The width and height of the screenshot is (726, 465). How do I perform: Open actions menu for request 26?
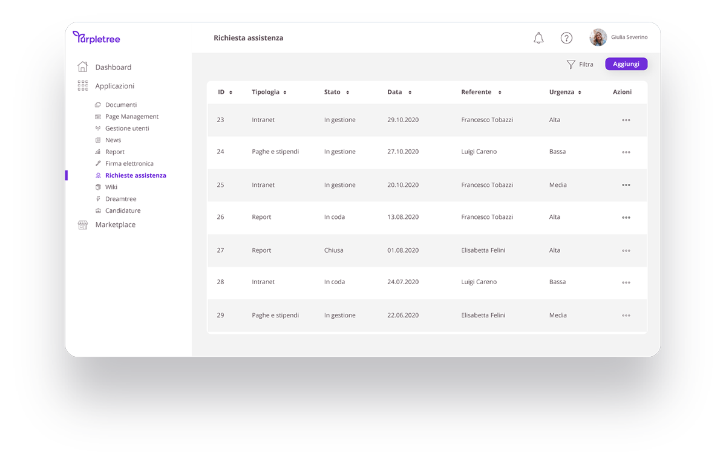626,218
